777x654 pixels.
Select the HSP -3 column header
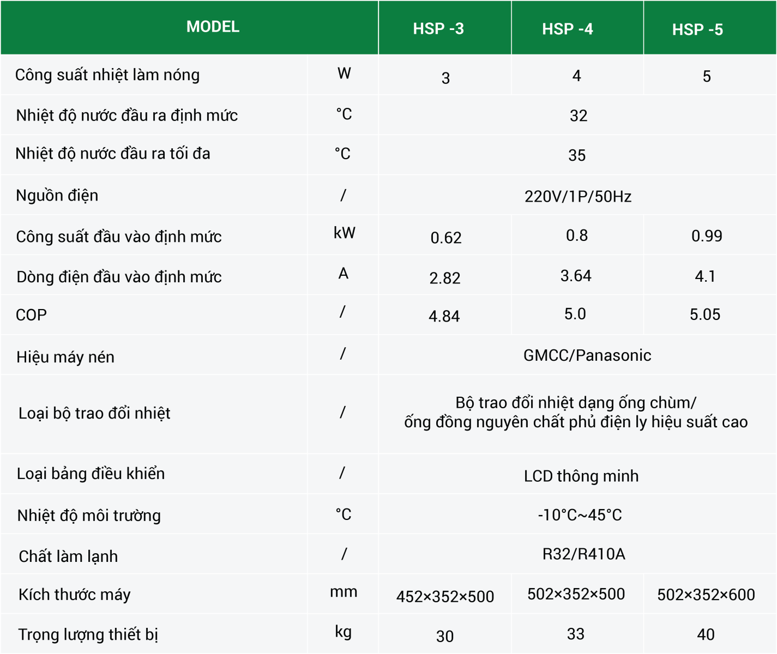tap(438, 29)
